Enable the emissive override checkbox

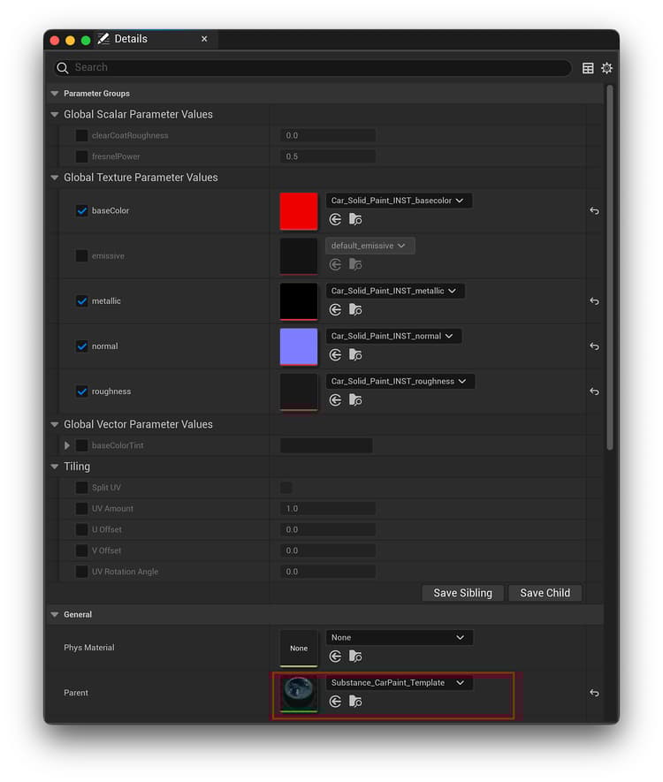click(x=81, y=256)
